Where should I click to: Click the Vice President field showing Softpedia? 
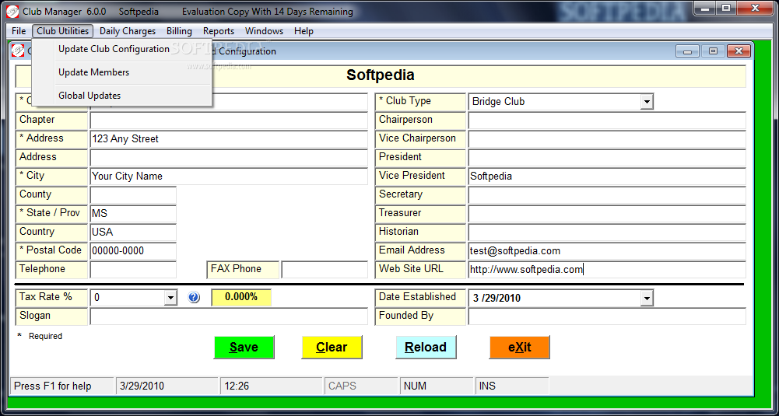(607, 177)
